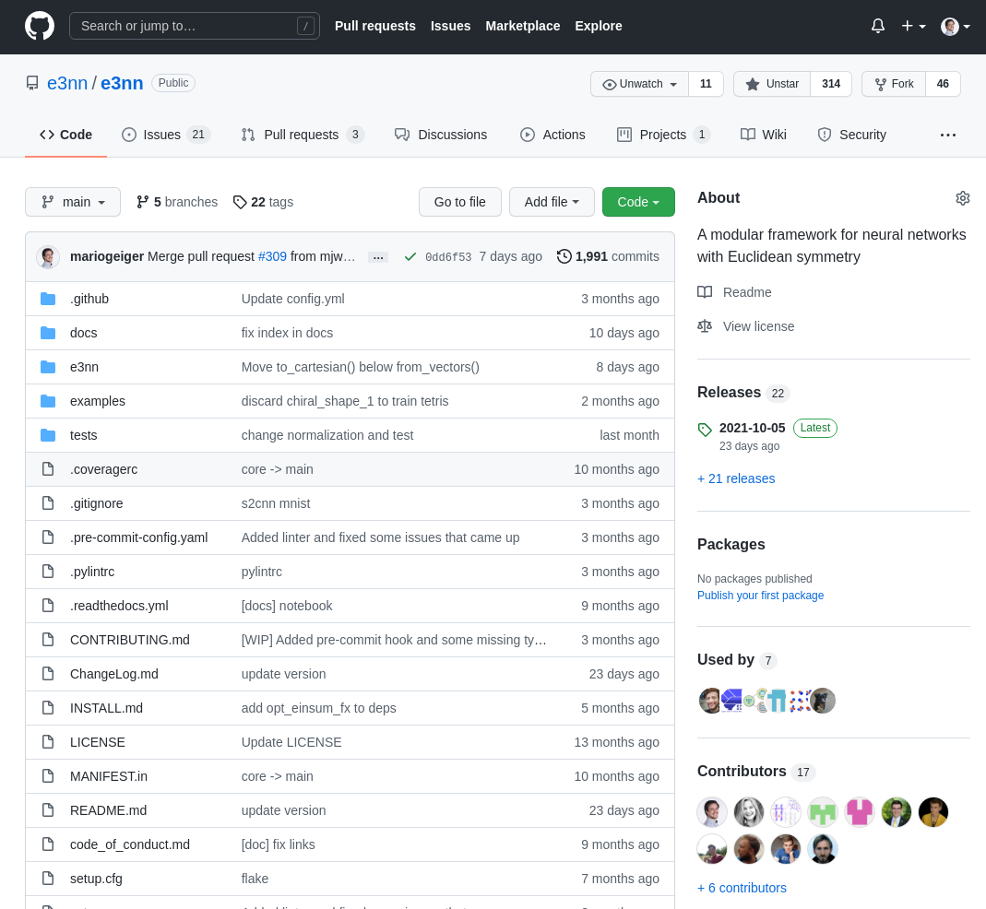Go to Pull requests in top navigation

[x=374, y=26]
